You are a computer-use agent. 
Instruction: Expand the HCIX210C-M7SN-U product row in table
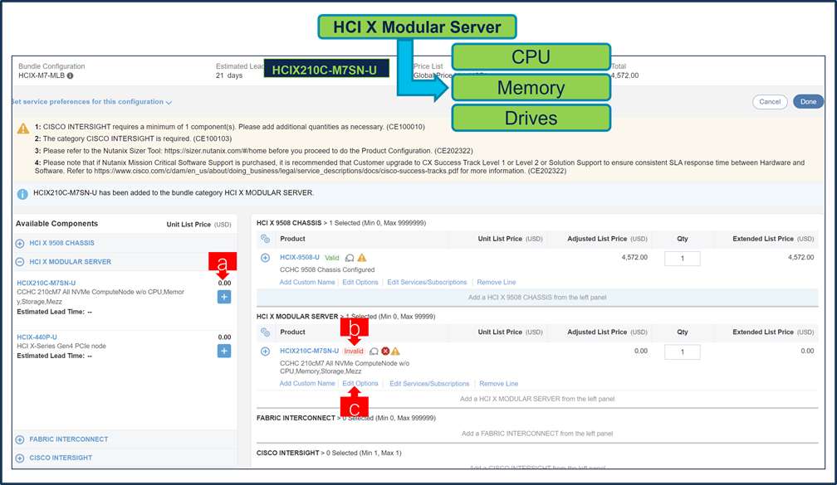(x=266, y=352)
